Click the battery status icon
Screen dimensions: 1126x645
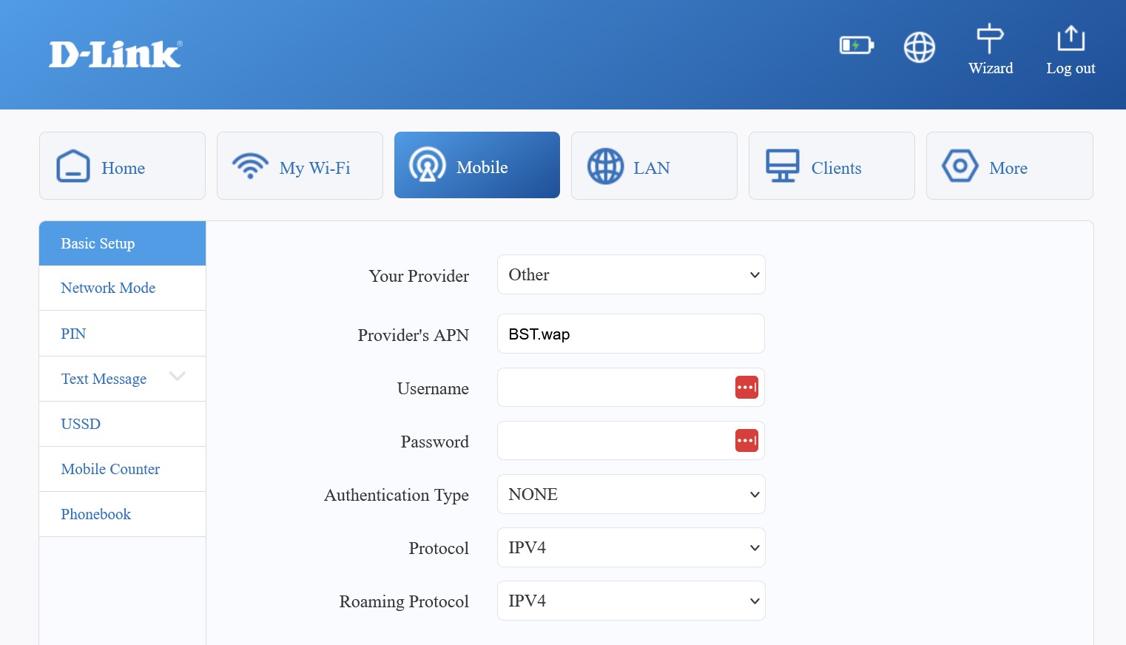pyautogui.click(x=856, y=46)
